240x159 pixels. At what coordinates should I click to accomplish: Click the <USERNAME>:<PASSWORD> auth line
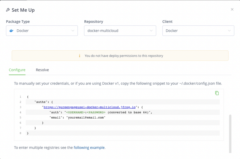pyautogui.click(x=123, y=112)
